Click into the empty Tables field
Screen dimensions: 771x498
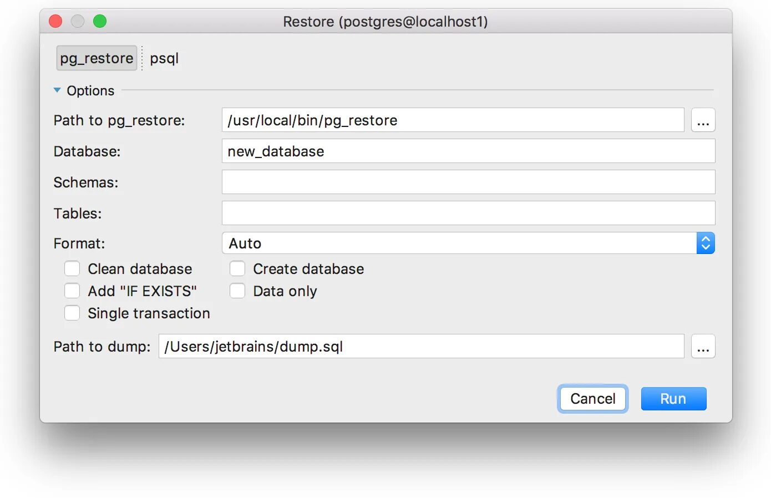[468, 214]
